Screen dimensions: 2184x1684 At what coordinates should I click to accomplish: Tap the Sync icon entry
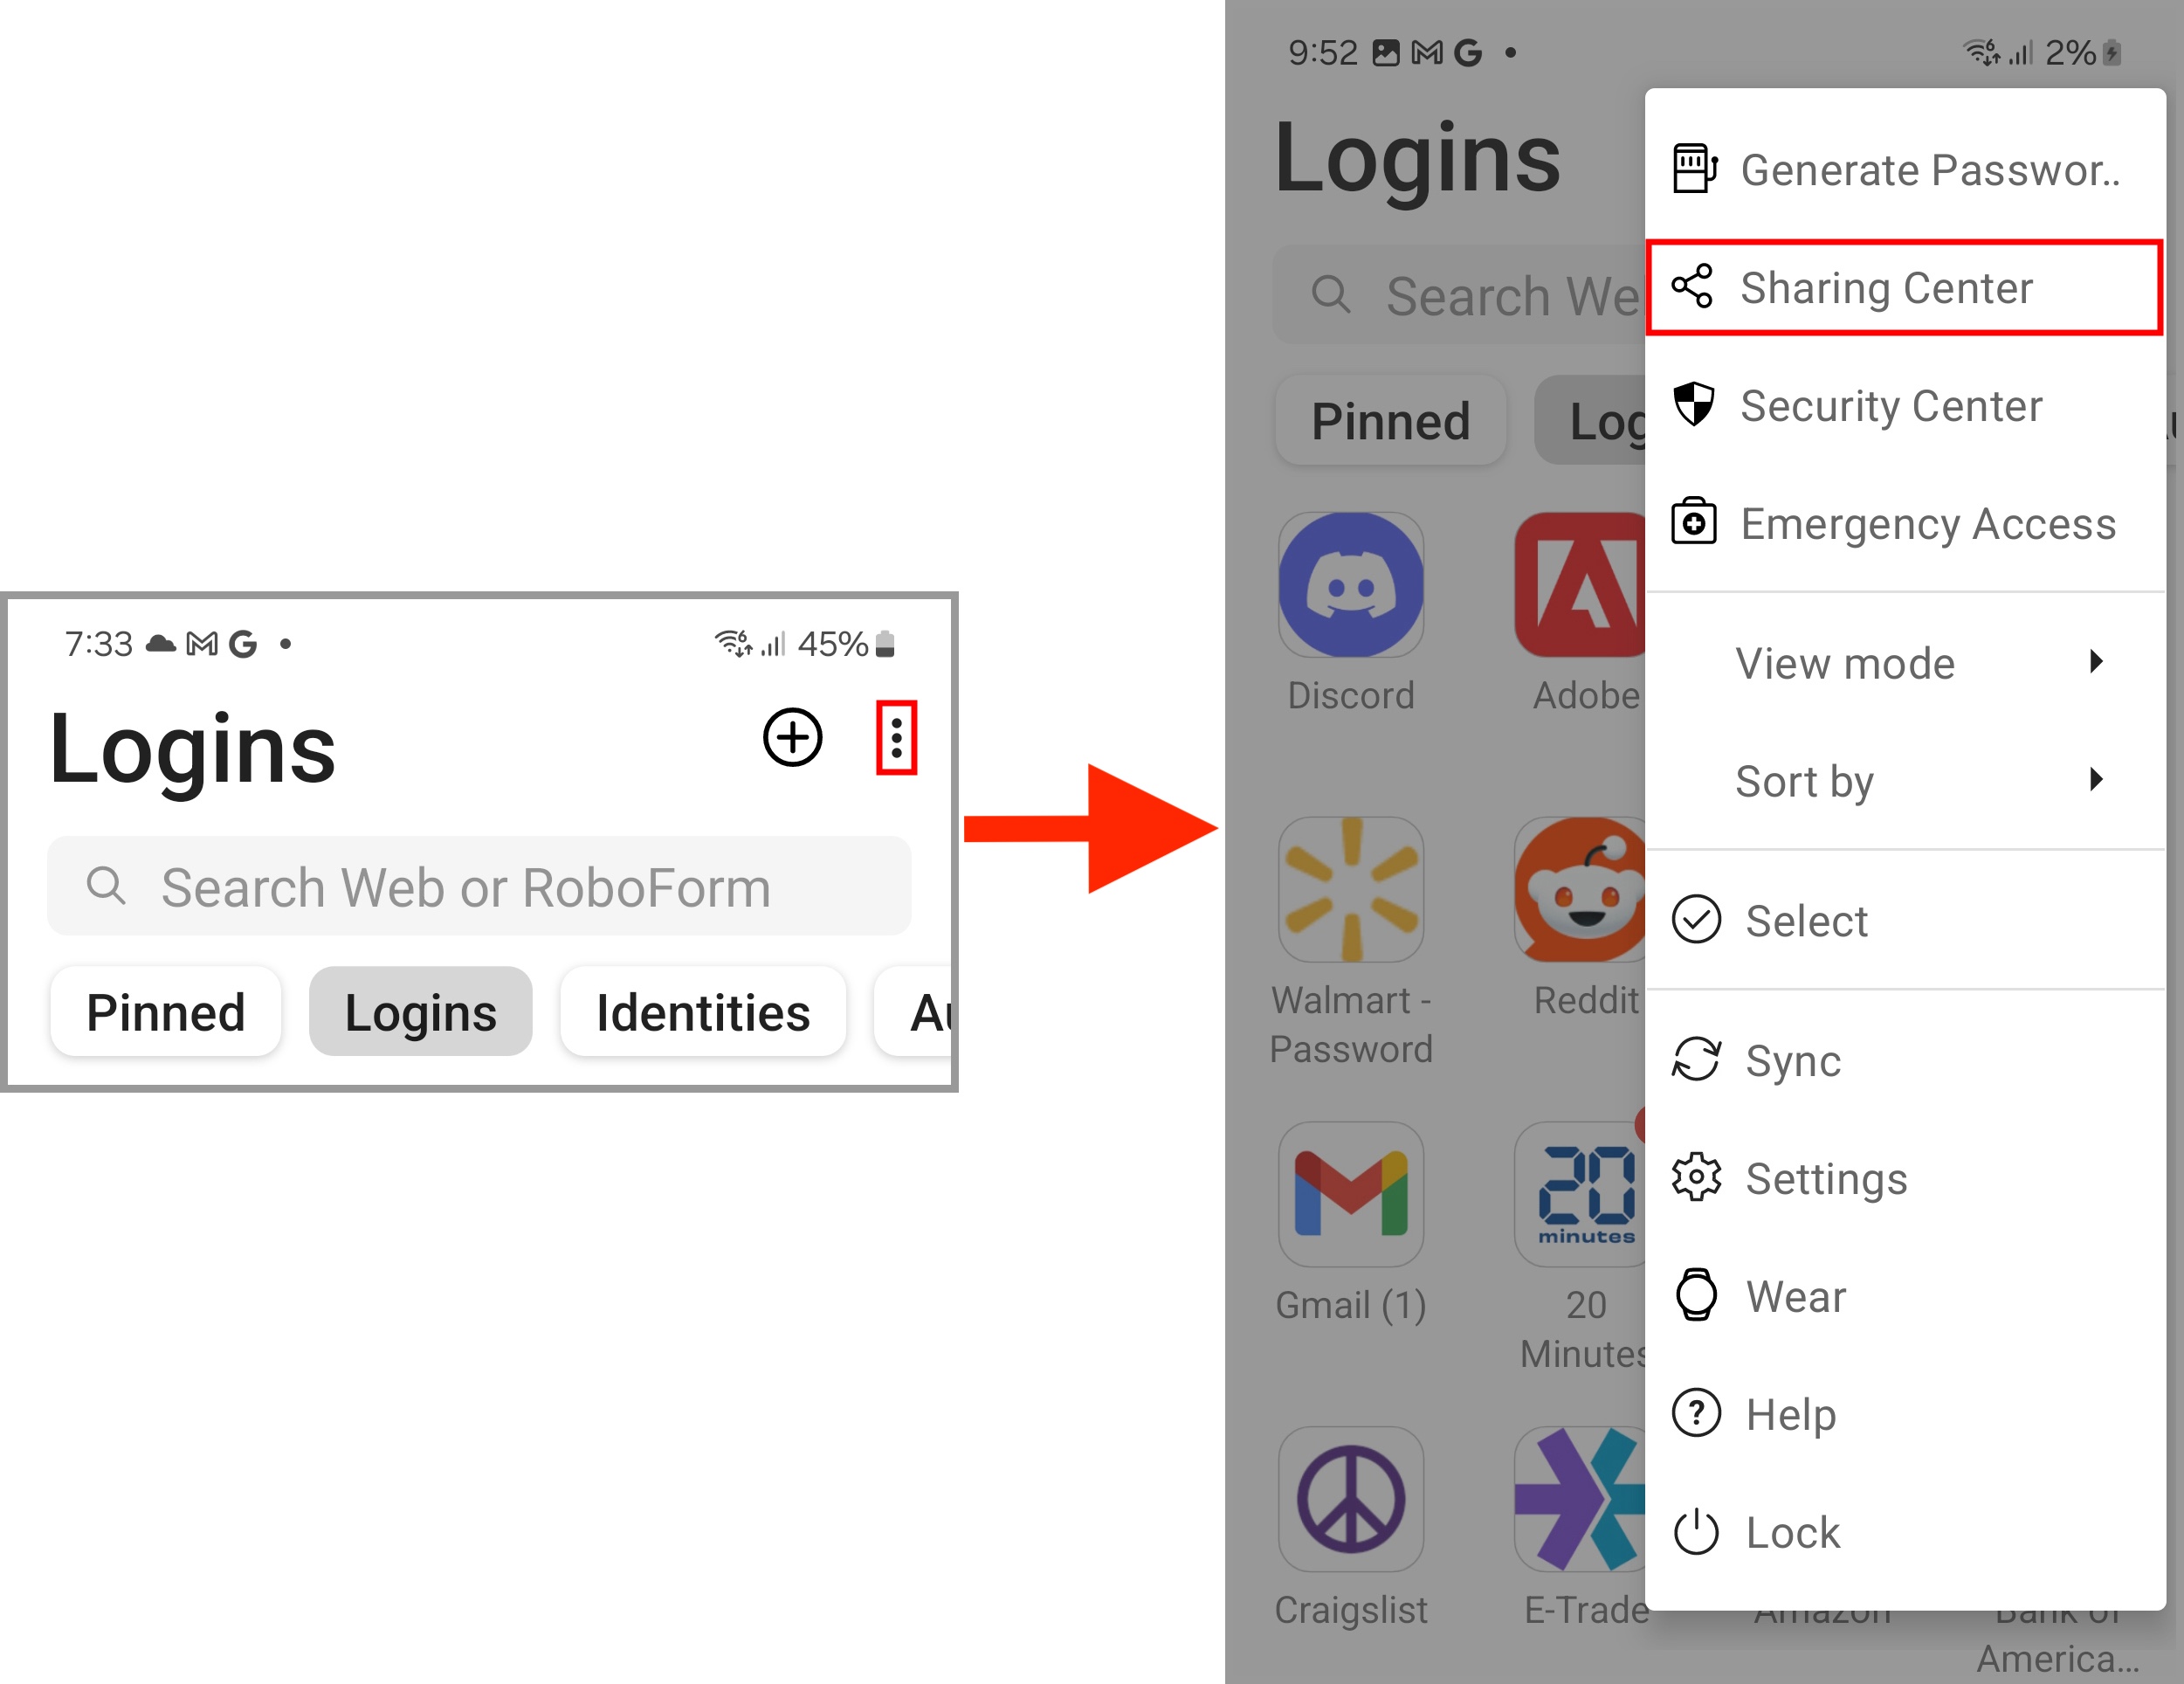click(x=1904, y=1060)
